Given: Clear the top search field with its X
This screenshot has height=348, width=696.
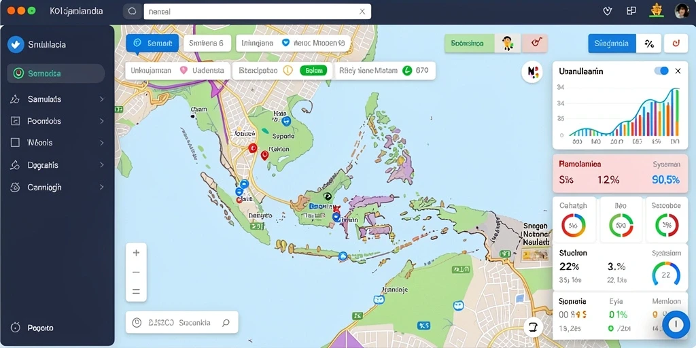Looking at the screenshot, I should [x=362, y=12].
